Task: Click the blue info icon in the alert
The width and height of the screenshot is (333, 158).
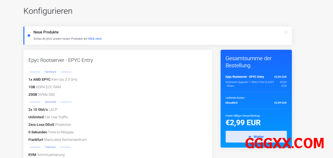Action: 29,35
